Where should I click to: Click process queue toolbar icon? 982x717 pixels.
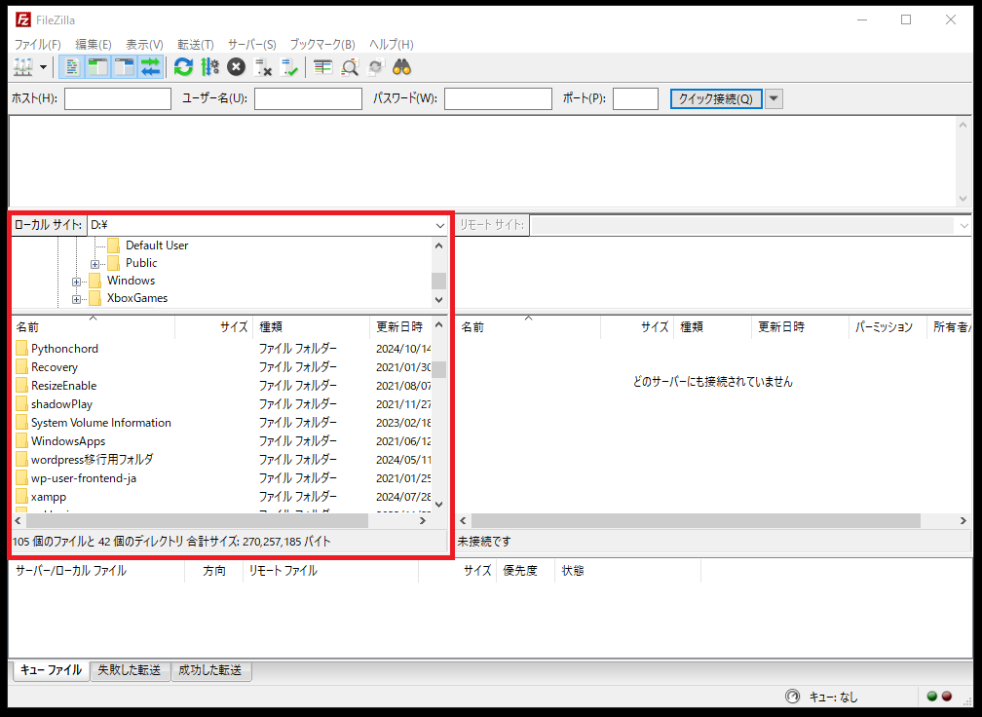click(209, 67)
